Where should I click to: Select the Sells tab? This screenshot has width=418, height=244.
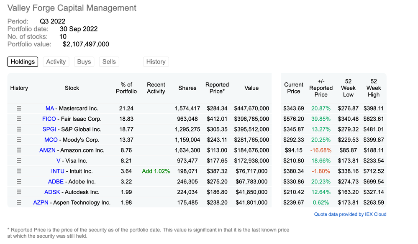click(109, 62)
